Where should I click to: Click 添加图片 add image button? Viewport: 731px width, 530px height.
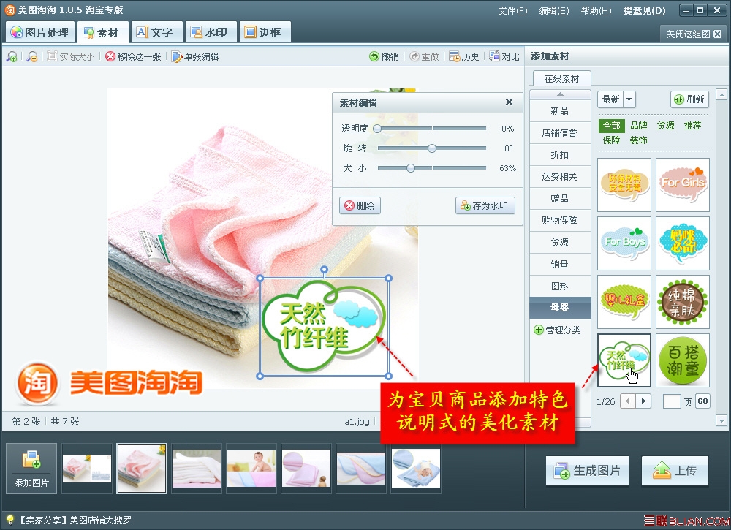31,469
